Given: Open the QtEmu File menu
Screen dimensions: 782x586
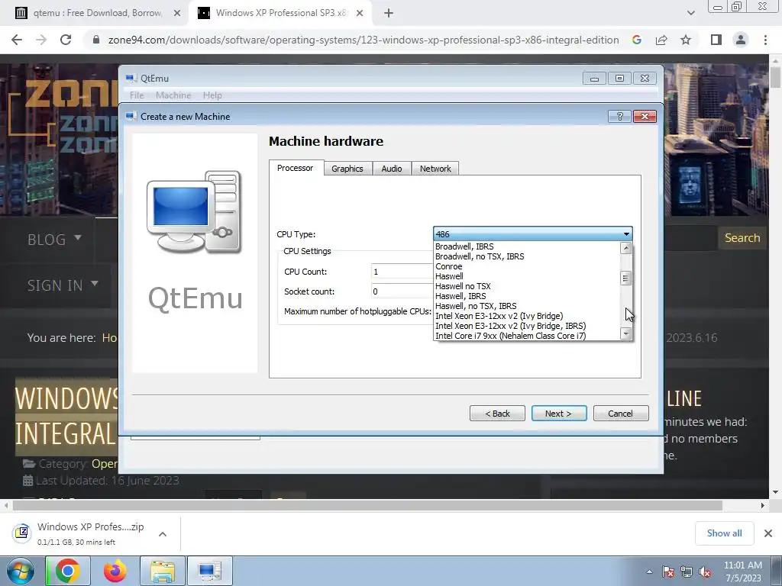Looking at the screenshot, I should [x=137, y=95].
